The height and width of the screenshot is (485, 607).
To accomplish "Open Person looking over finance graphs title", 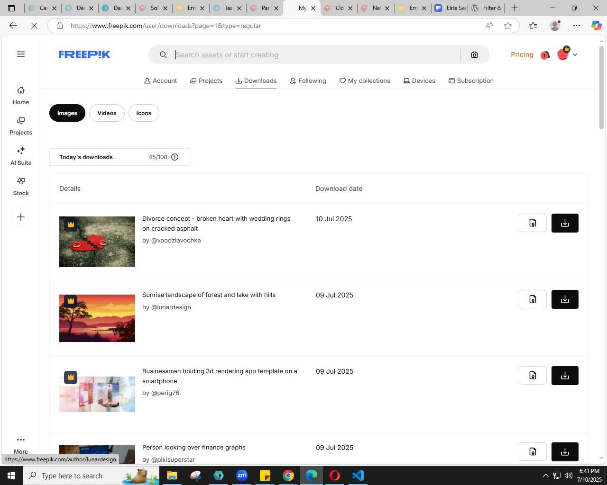I will pyautogui.click(x=194, y=448).
